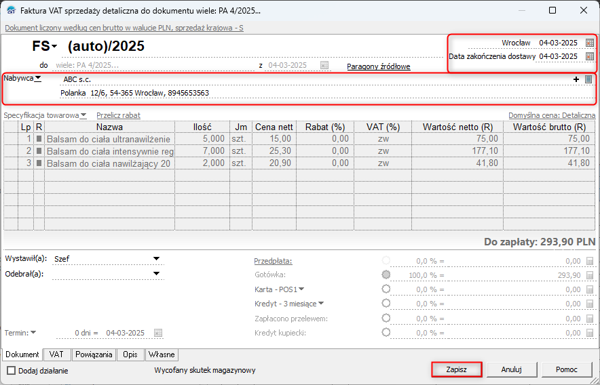Image resolution: width=600 pixels, height=385 pixels.
Task: Click Domyślna cena: Detaliczna link
Action: (552, 115)
